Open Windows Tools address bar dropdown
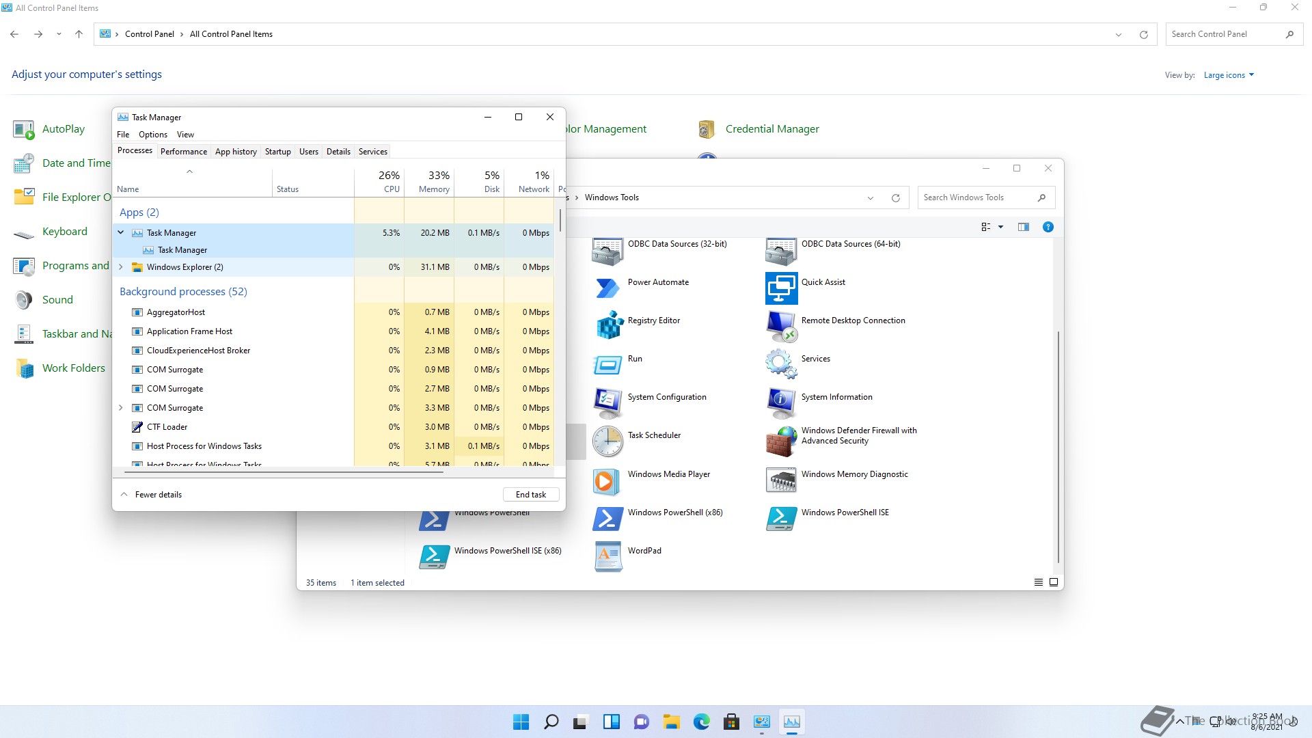The image size is (1312, 738). (x=871, y=198)
